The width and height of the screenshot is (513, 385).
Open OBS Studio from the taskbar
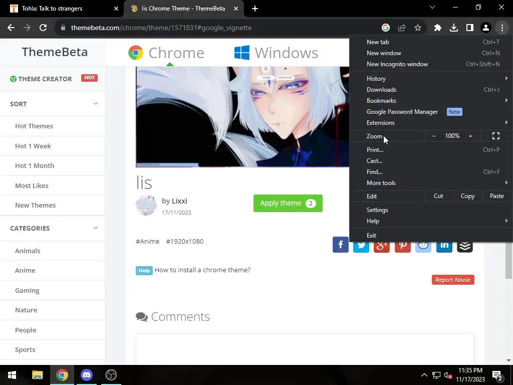[x=111, y=375]
